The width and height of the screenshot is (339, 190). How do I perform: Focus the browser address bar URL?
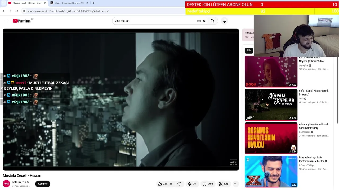(x=68, y=11)
